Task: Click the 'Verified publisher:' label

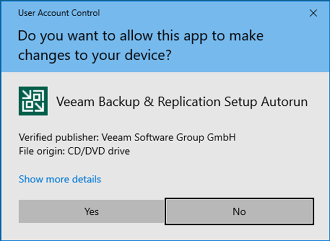Action: coord(59,138)
